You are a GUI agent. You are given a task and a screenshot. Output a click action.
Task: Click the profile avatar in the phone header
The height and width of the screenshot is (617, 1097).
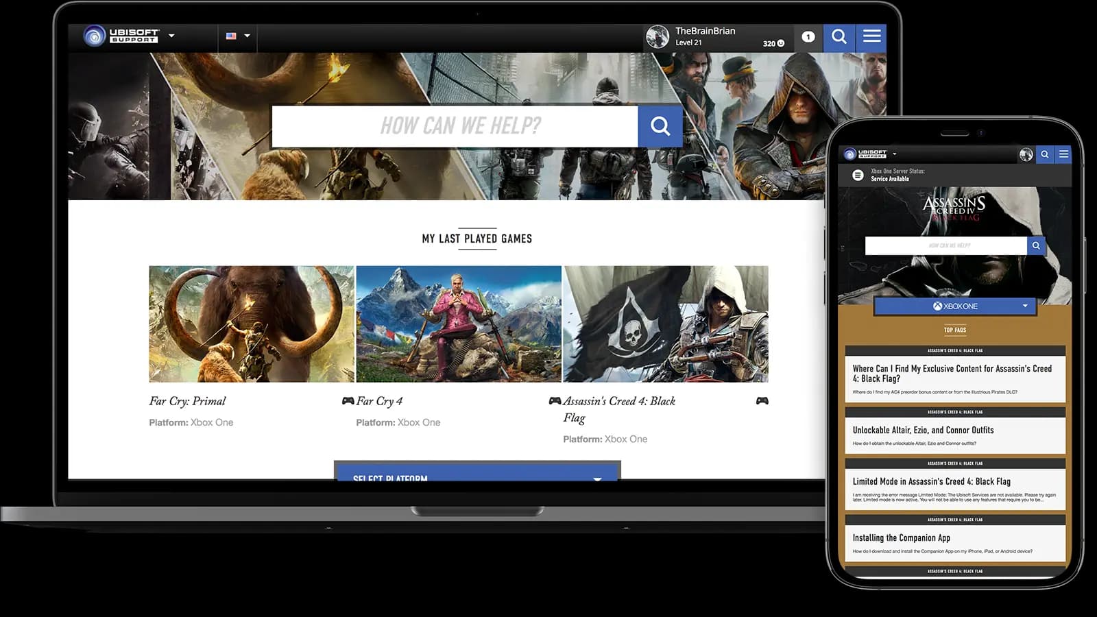(1026, 154)
